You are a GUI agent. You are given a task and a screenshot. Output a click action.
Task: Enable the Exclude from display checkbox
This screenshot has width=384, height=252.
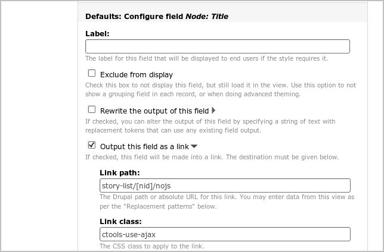coord(92,74)
